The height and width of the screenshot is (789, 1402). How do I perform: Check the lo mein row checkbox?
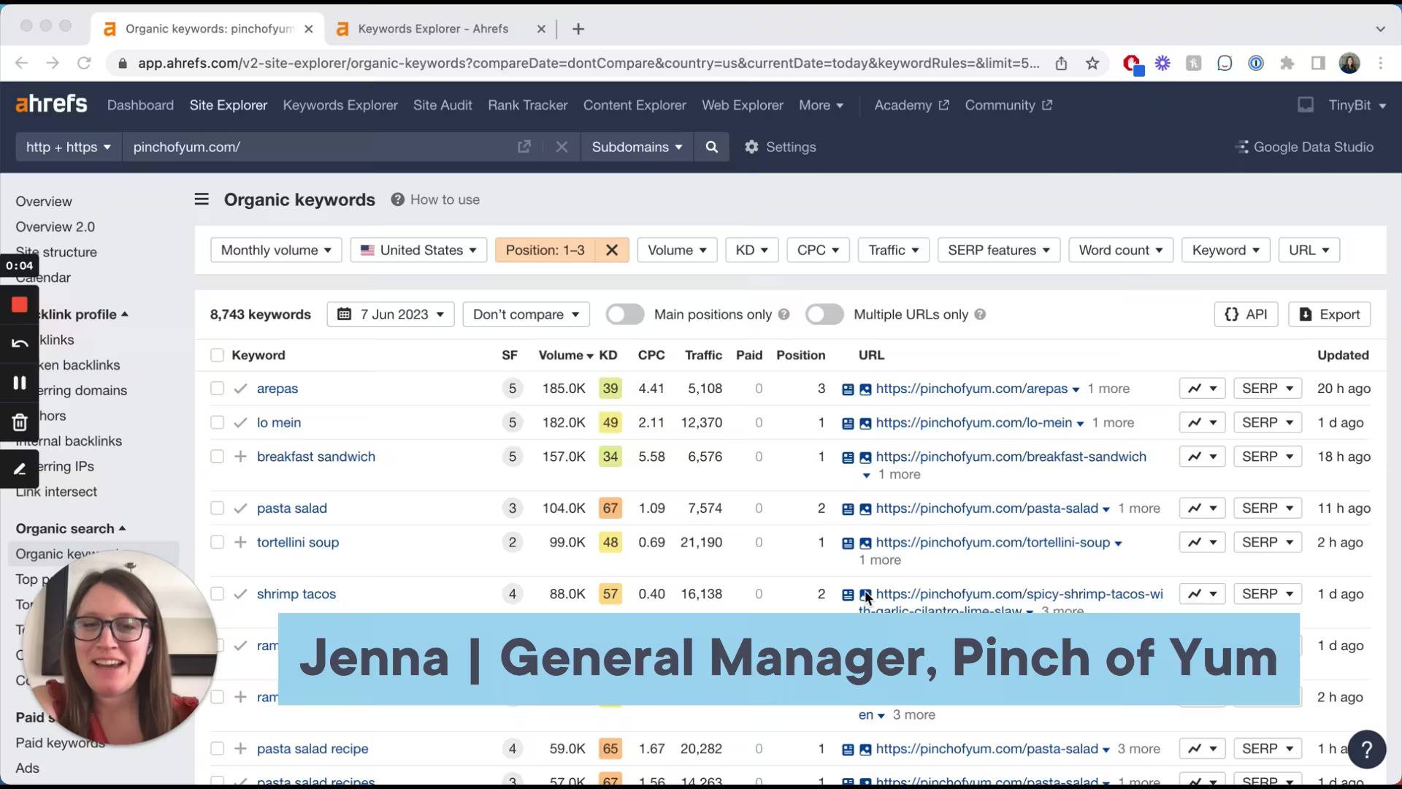(217, 423)
